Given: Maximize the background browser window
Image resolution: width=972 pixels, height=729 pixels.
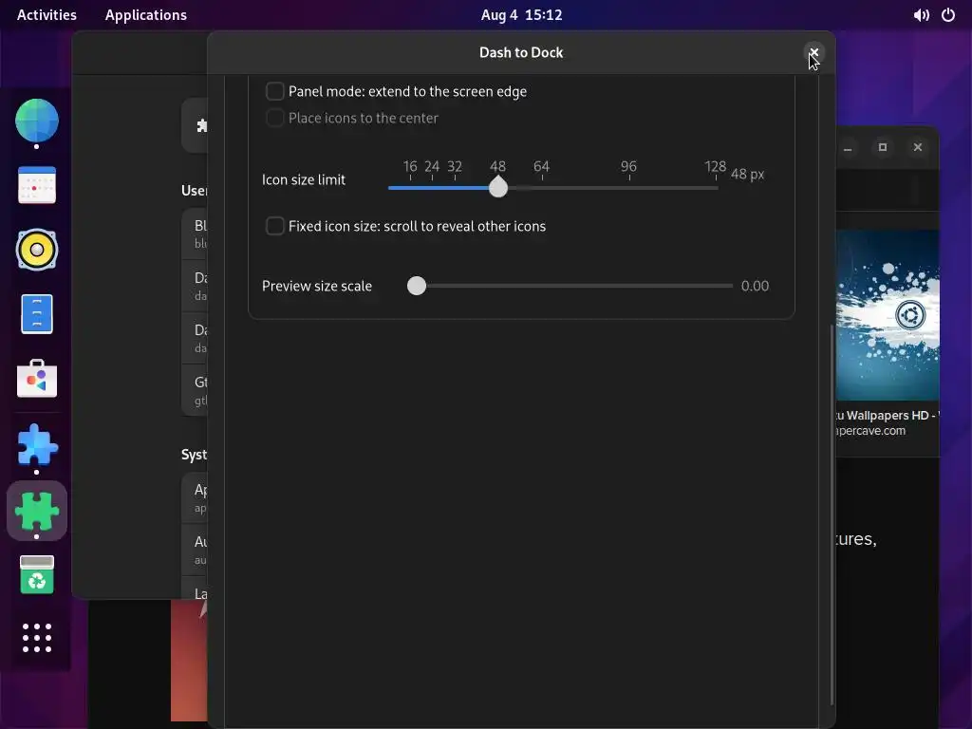Looking at the screenshot, I should point(883,147).
